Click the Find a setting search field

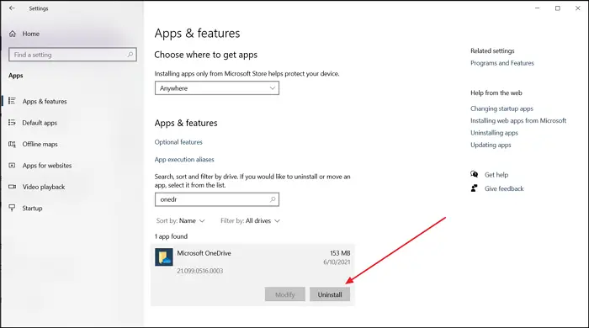(72, 55)
